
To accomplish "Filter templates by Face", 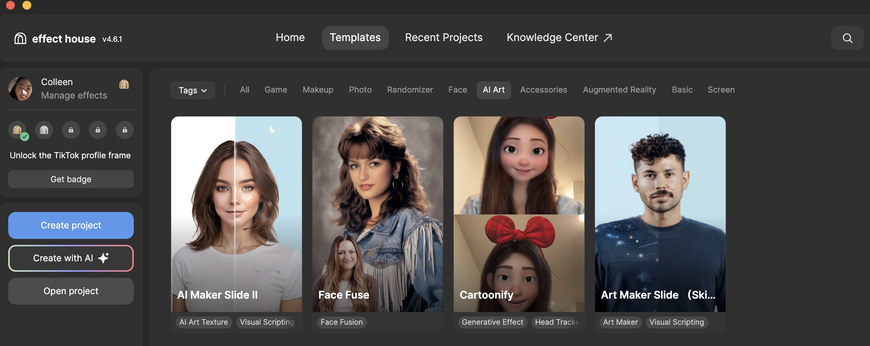I will [458, 90].
